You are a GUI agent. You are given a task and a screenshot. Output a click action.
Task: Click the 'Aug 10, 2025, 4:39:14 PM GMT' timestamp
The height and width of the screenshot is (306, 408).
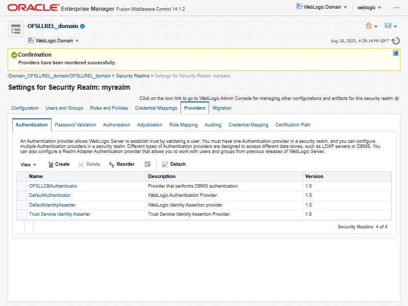tap(360, 41)
